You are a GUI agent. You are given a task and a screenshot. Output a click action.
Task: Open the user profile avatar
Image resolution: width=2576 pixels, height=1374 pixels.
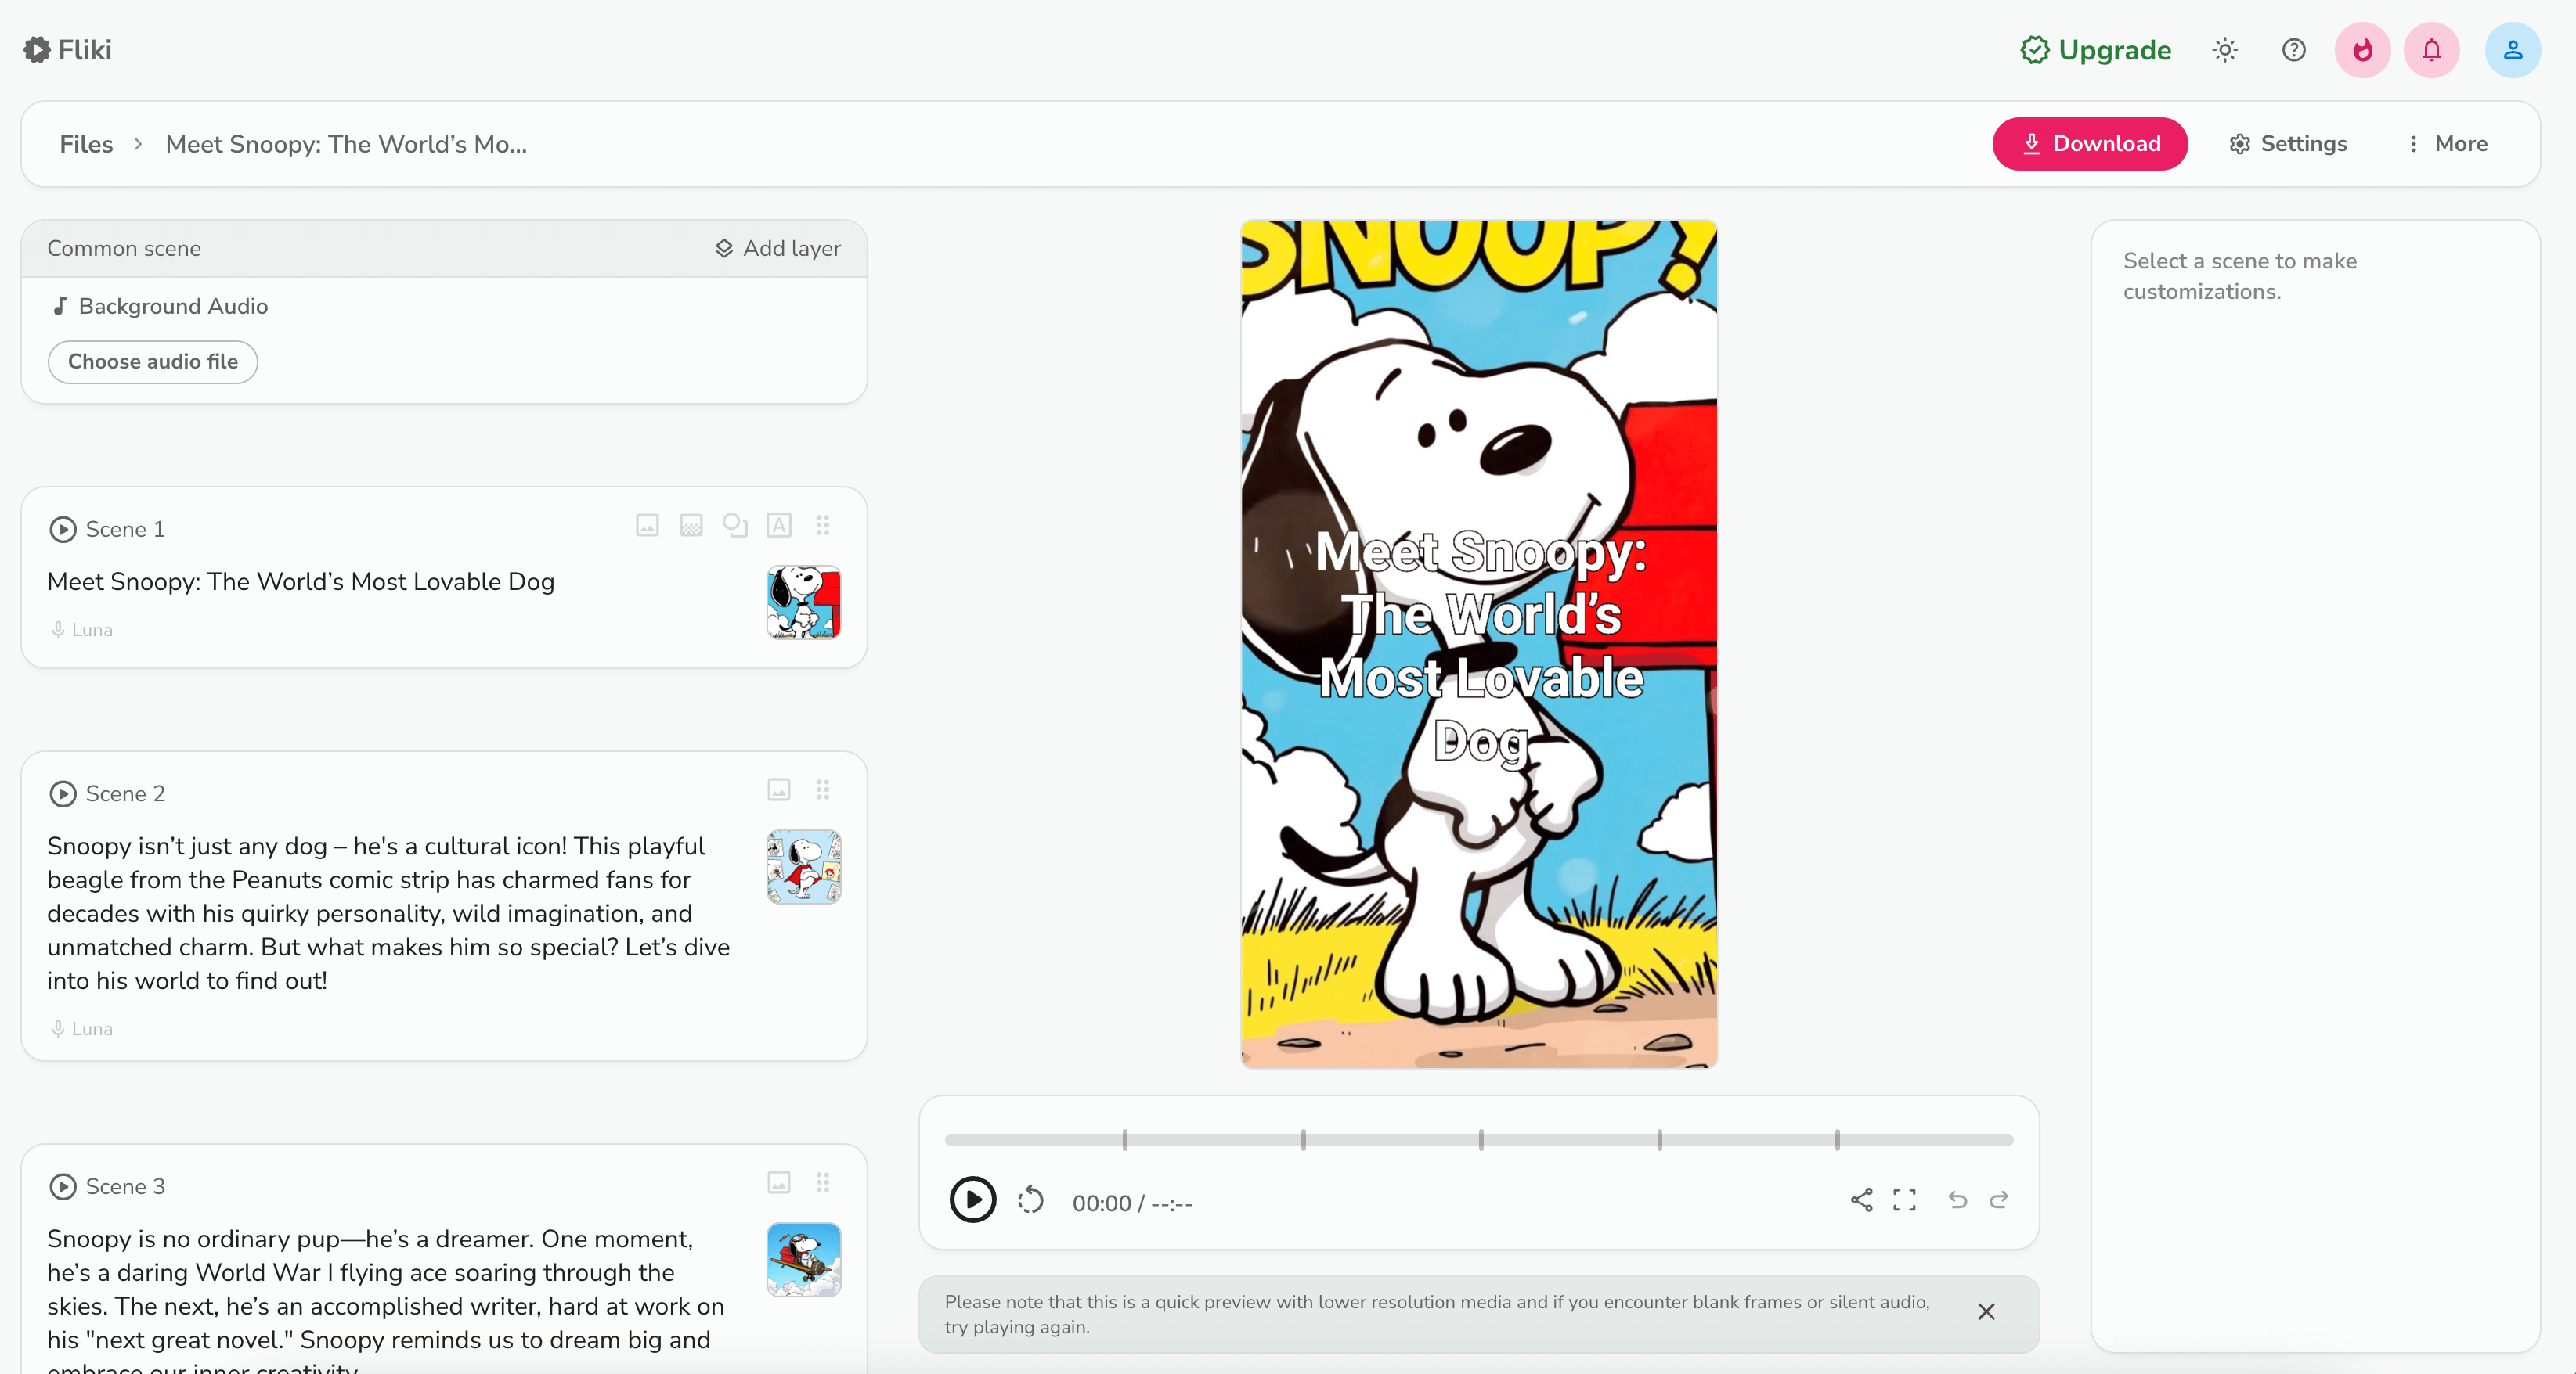[2513, 50]
